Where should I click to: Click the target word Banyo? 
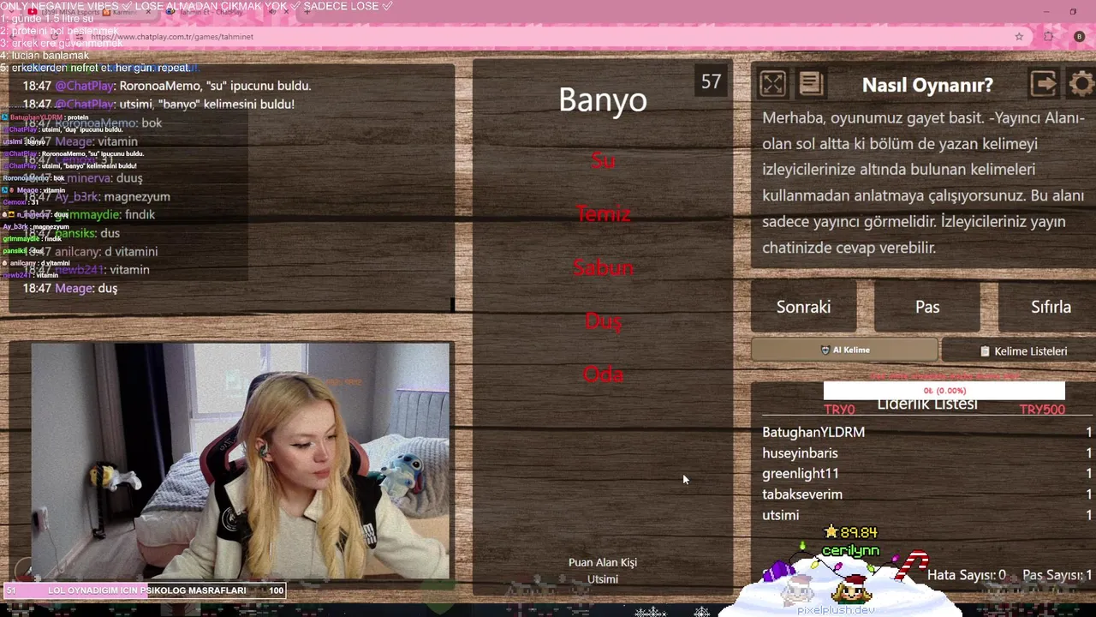[x=603, y=100]
